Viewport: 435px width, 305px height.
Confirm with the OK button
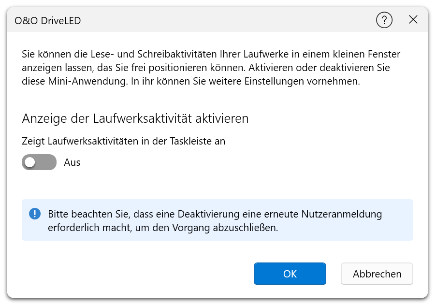coord(290,274)
